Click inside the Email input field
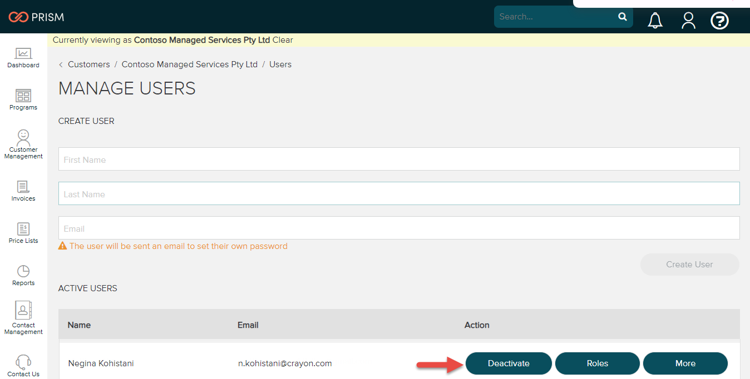This screenshot has width=750, height=379. 389,228
